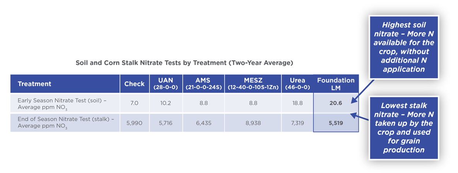The width and height of the screenshot is (458, 173).
Task: Click the bold 5,519 Foundation LM cell
Action: 335,123
